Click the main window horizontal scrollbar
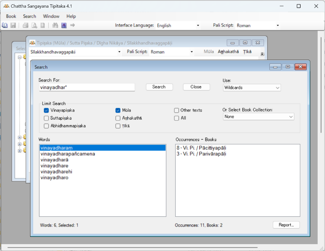This screenshot has height=251, width=325. pos(133,247)
